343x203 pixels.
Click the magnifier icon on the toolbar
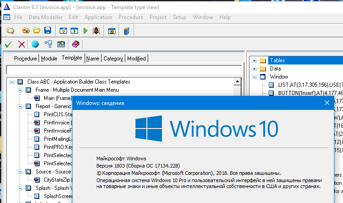click(10, 31)
